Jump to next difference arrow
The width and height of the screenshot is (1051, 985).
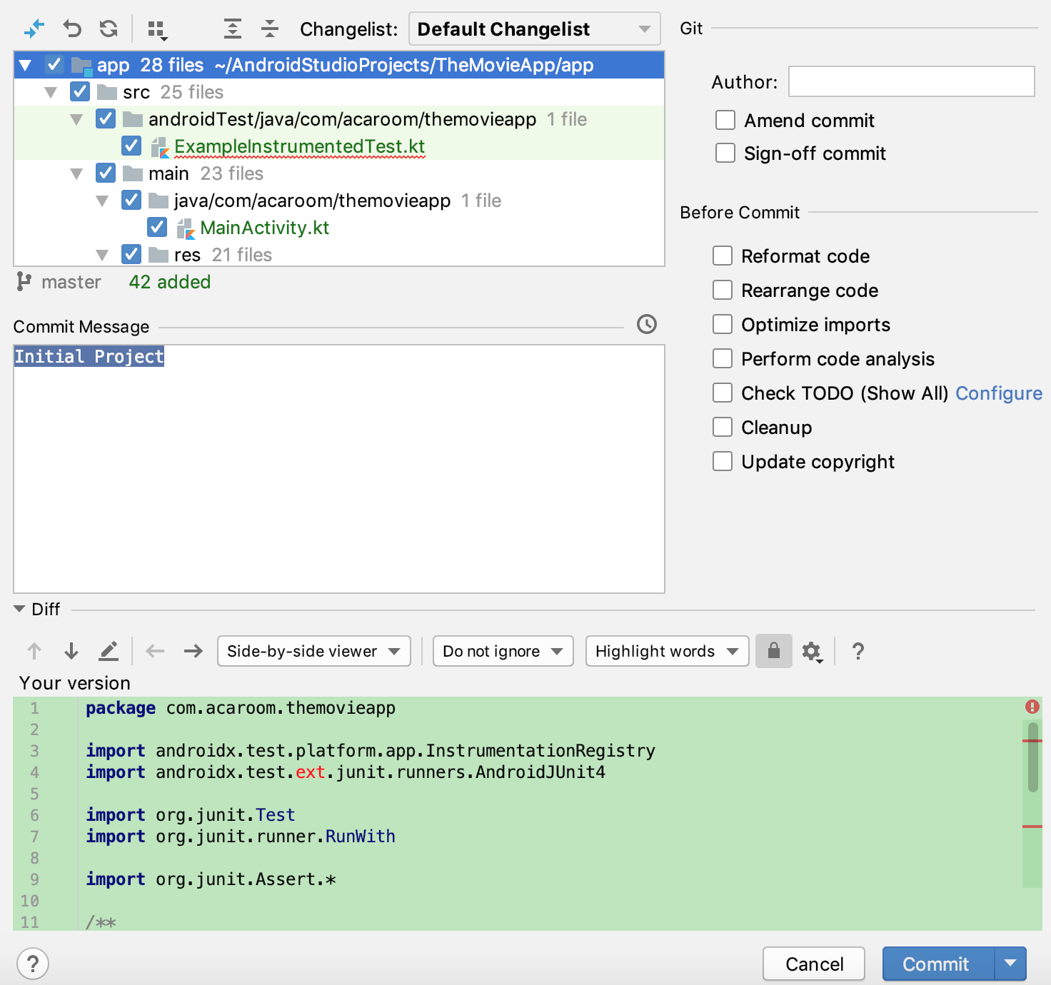point(71,651)
